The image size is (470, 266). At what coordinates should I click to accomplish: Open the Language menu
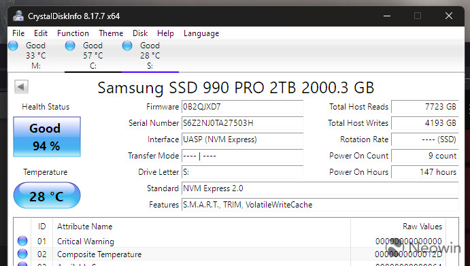pos(201,33)
